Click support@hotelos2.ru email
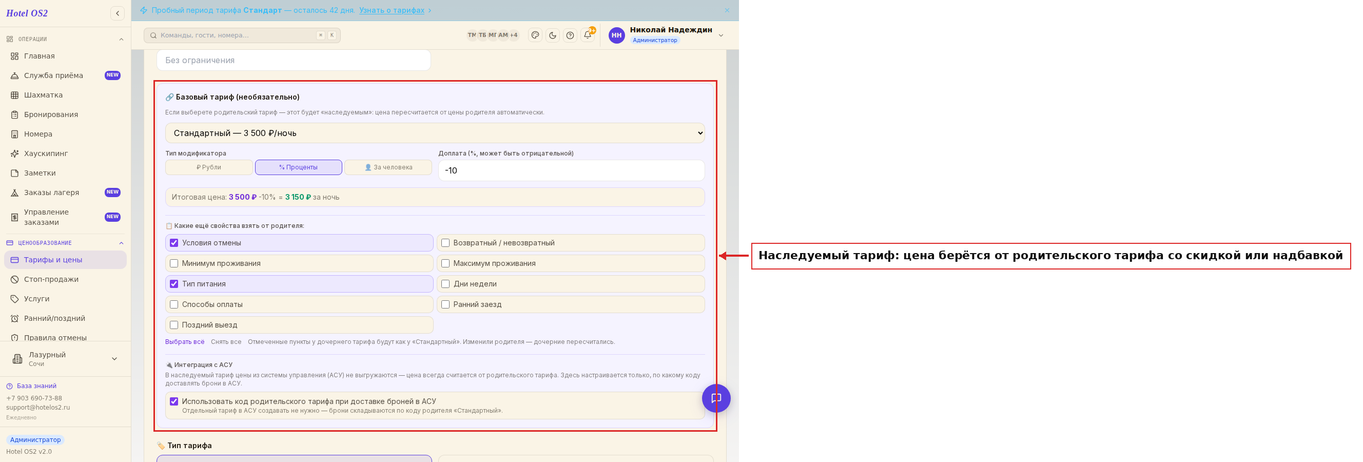Screen dimensions: 1363x462 (38, 408)
